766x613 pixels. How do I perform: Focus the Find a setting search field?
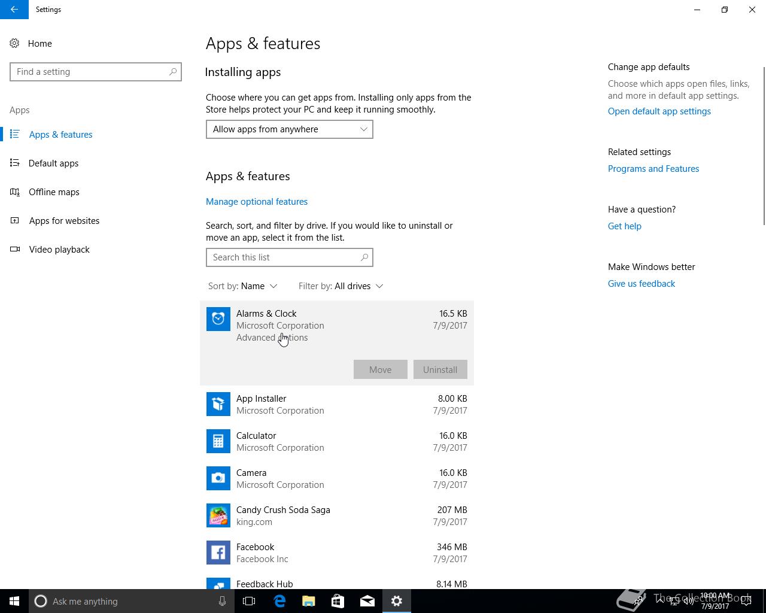tap(96, 72)
